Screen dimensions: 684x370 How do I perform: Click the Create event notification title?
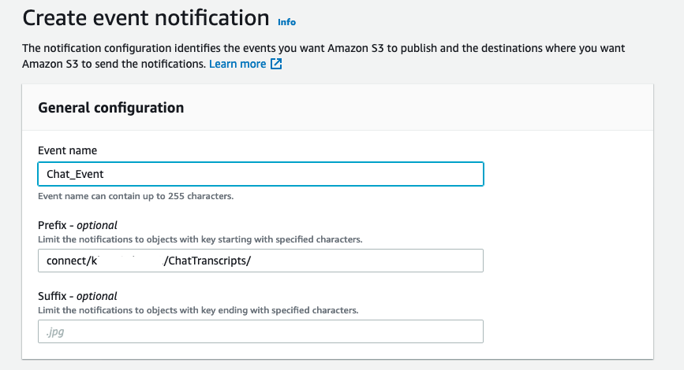pos(146,18)
